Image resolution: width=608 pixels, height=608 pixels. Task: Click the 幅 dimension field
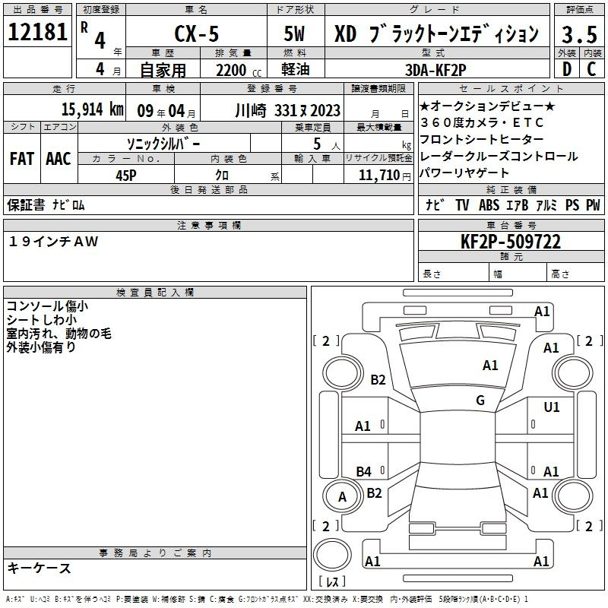[x=518, y=274]
